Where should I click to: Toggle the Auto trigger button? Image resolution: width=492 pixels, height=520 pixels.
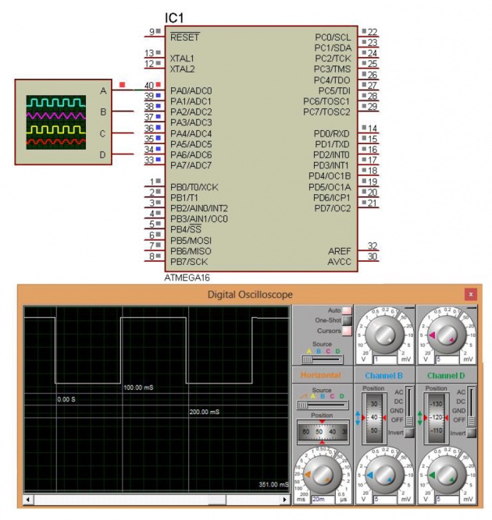click(x=347, y=311)
